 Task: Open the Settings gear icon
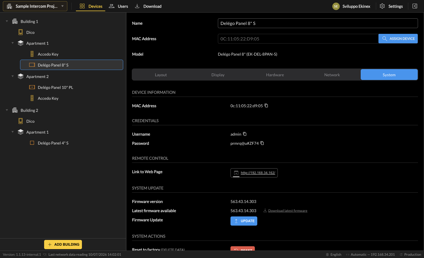[x=382, y=6]
